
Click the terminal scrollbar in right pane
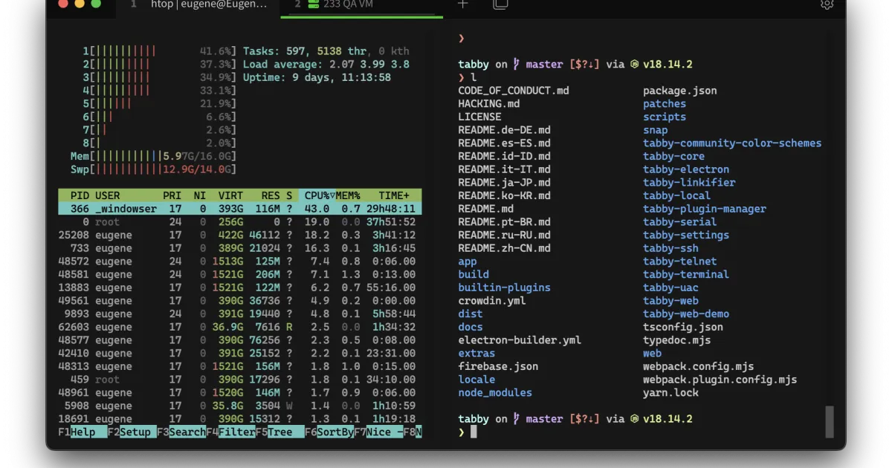[830, 422]
